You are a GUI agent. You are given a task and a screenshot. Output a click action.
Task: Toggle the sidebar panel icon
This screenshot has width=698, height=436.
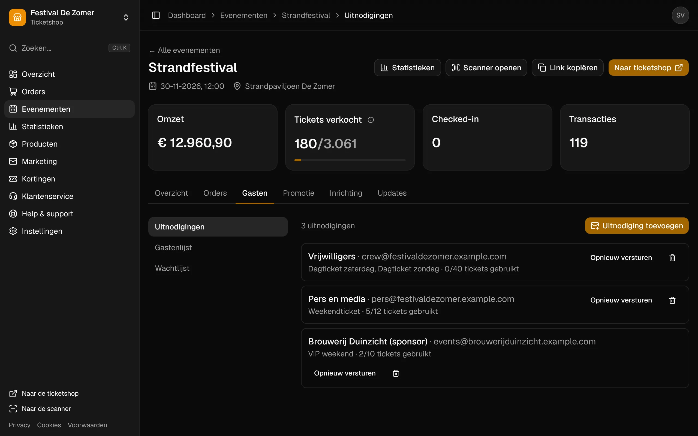pyautogui.click(x=156, y=15)
